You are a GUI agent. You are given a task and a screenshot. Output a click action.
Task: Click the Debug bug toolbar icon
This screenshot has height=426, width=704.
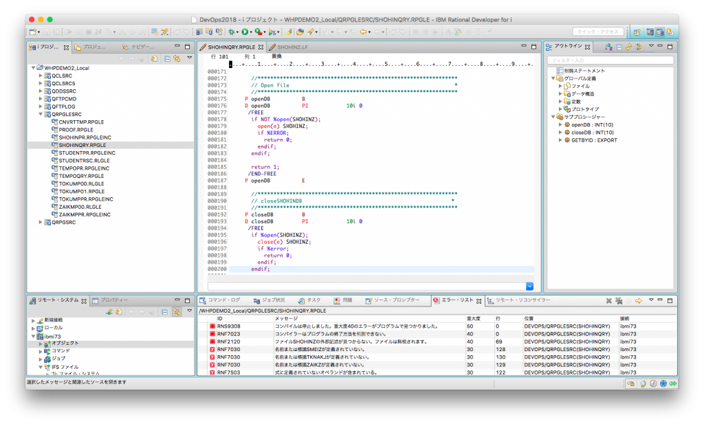232,32
